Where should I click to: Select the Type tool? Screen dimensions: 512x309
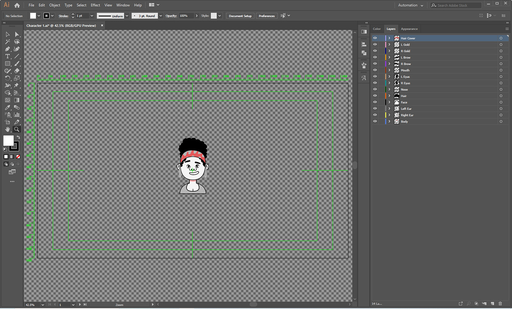tap(7, 56)
